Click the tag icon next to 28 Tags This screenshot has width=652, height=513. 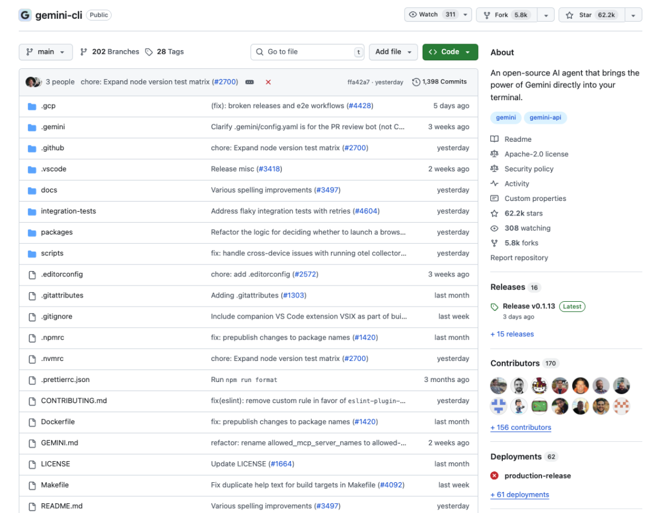click(149, 52)
